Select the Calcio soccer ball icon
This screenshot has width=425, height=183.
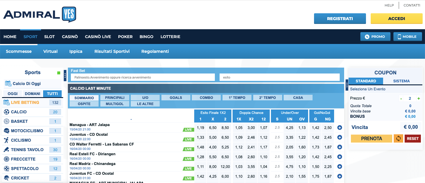click(6, 112)
